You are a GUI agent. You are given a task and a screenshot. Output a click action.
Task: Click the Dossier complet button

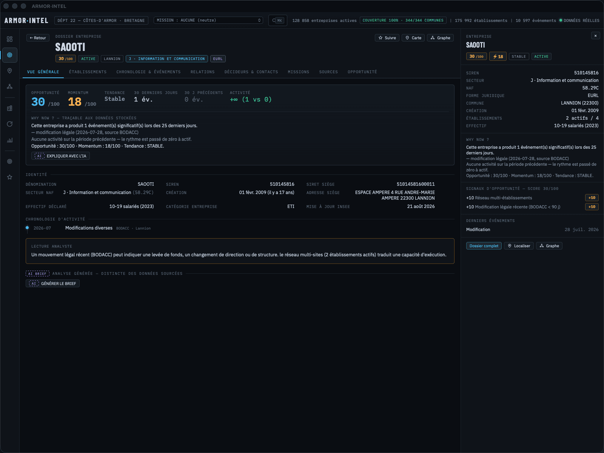pyautogui.click(x=484, y=246)
